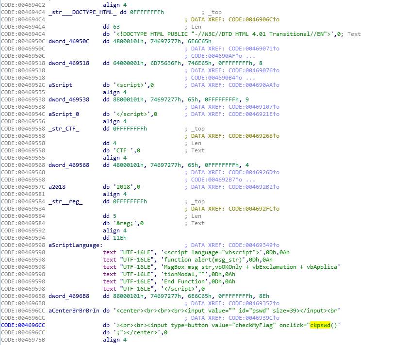The image size is (393, 345).
Task: Go to xref CODE:00469357
Action: (x=254, y=303)
